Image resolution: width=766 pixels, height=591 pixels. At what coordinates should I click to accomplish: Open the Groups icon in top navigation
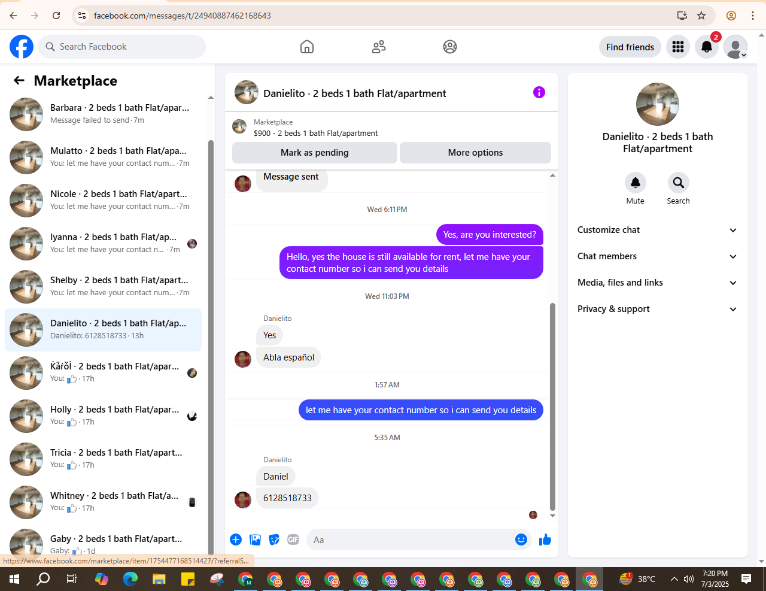pos(450,47)
